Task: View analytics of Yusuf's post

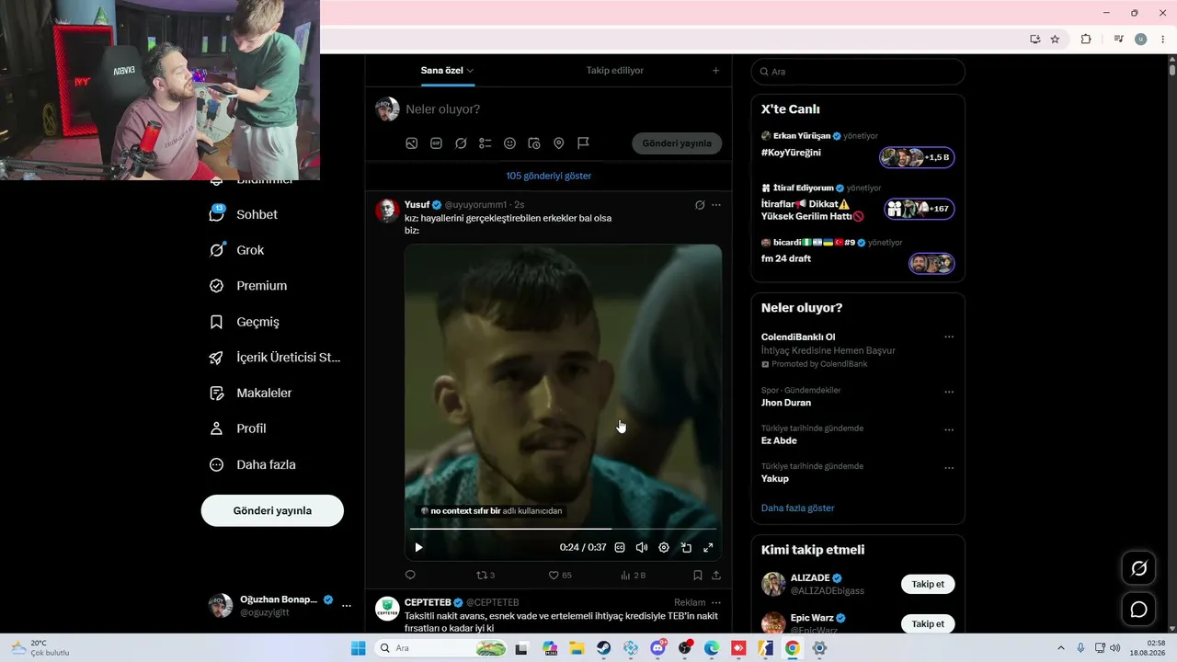Action: 634,576
